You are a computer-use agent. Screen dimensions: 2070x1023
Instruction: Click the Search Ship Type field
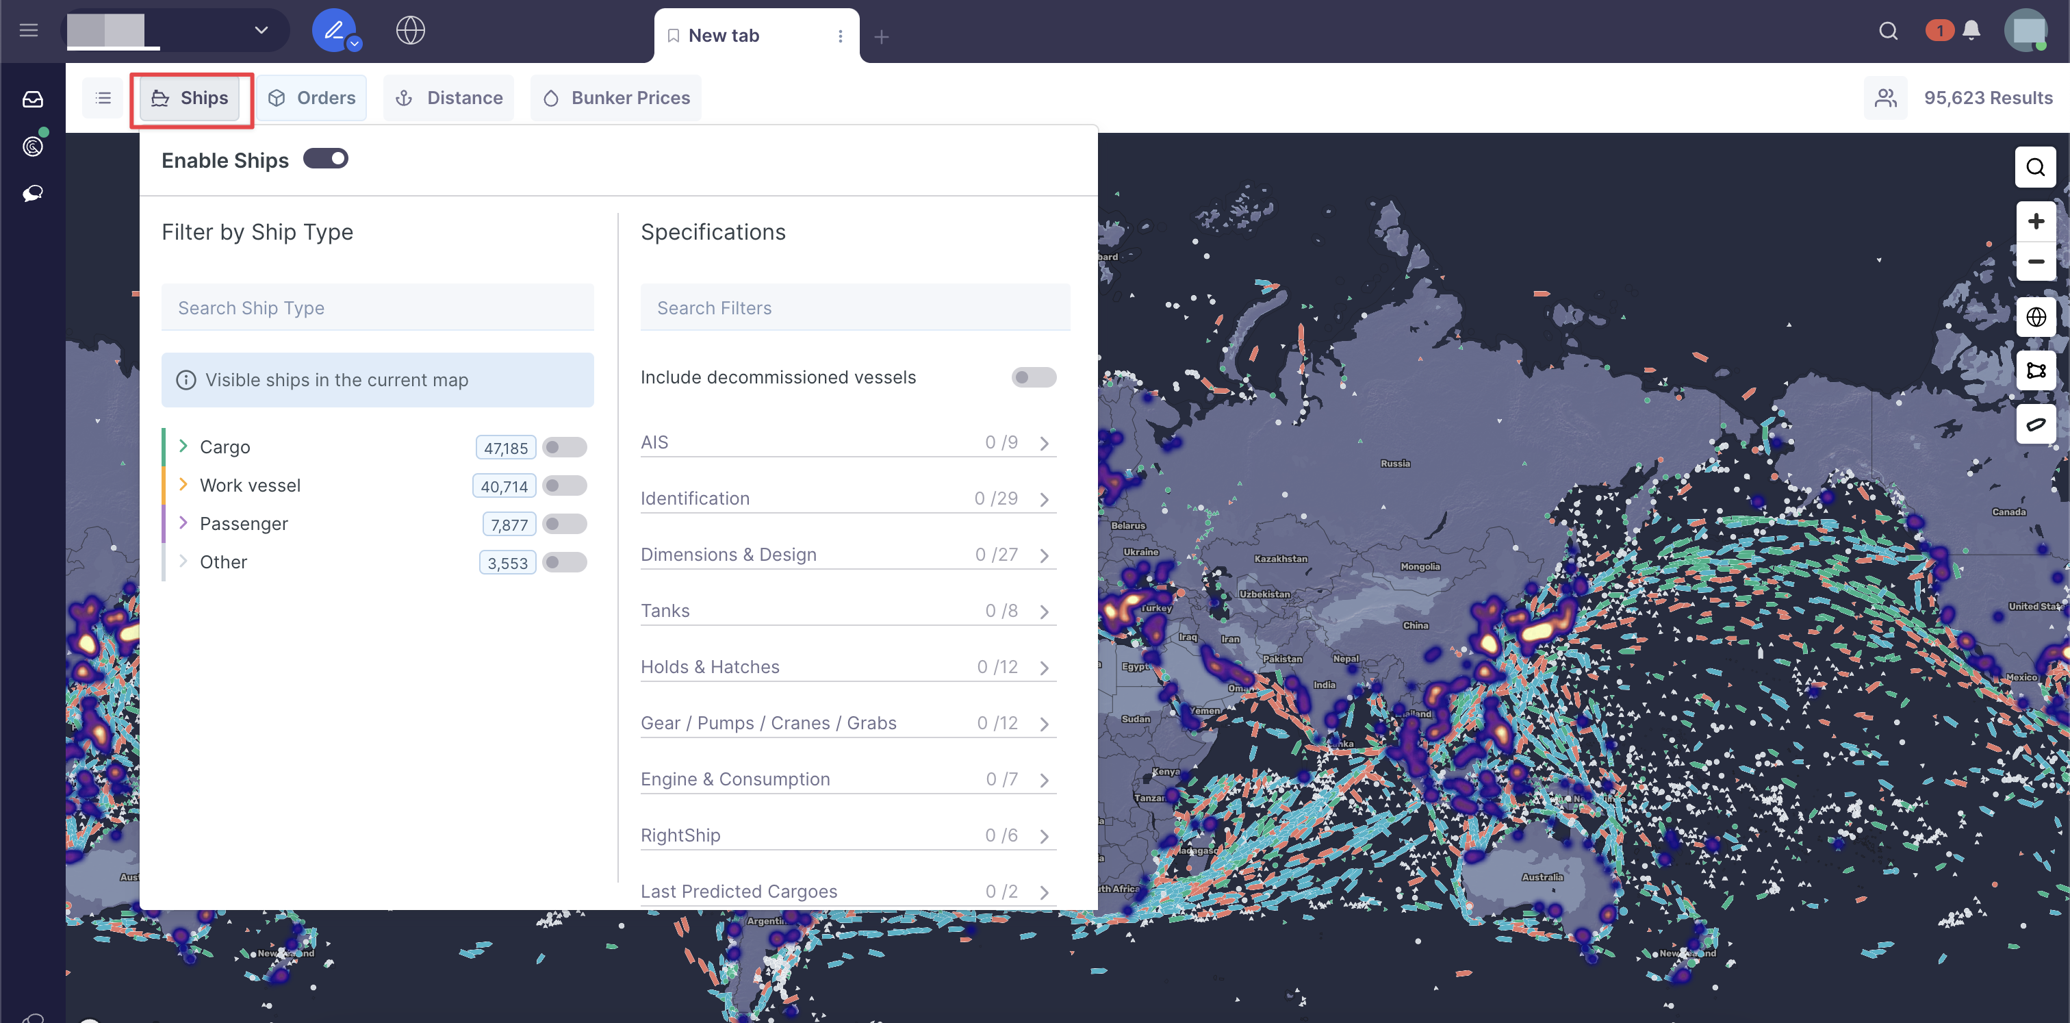[x=377, y=307]
